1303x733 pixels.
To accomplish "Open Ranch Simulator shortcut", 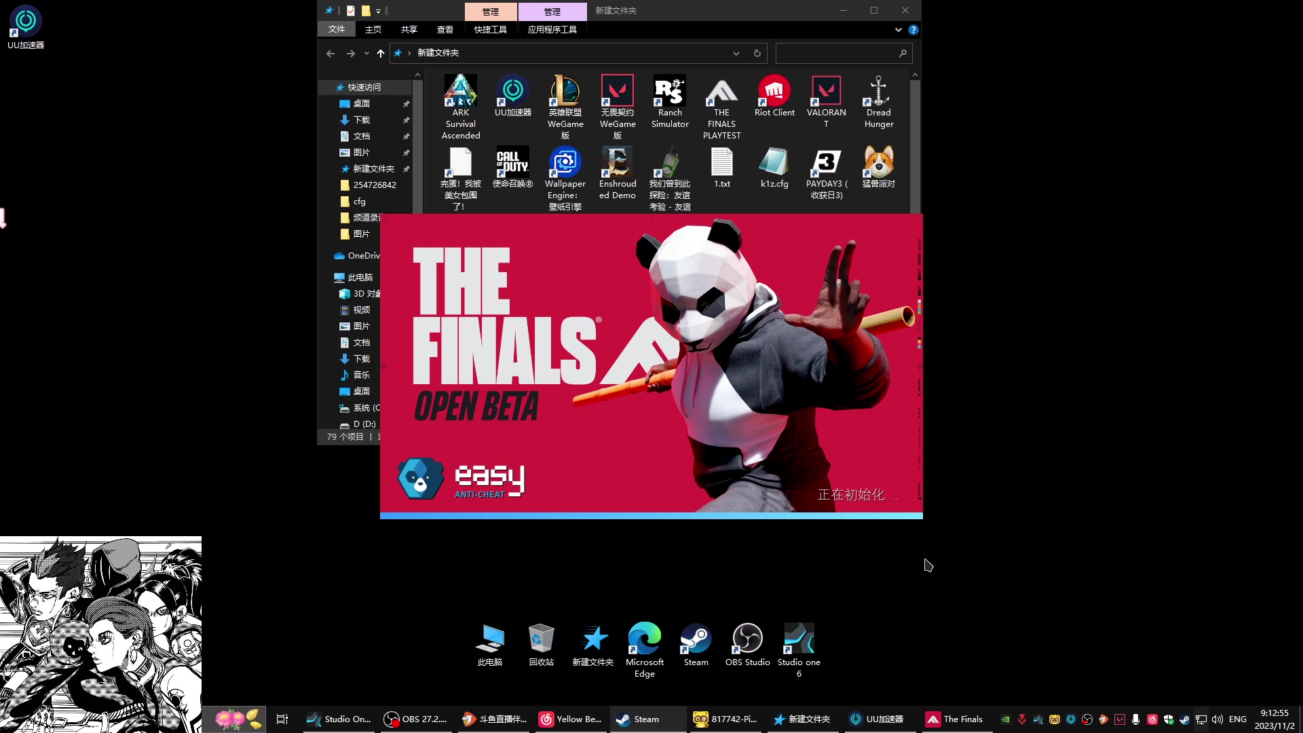I will [x=670, y=101].
